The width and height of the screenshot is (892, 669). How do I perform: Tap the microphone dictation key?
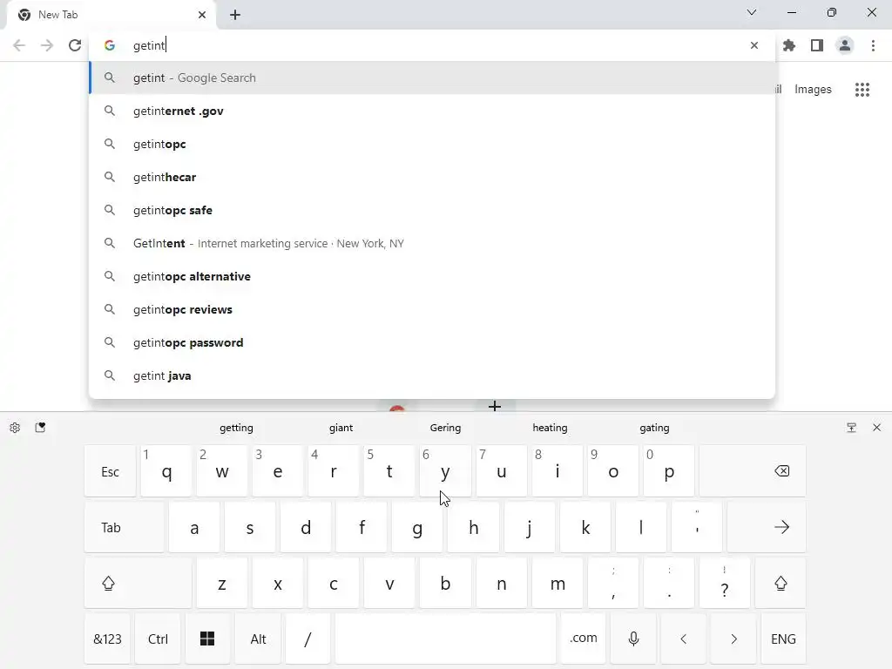click(x=633, y=639)
